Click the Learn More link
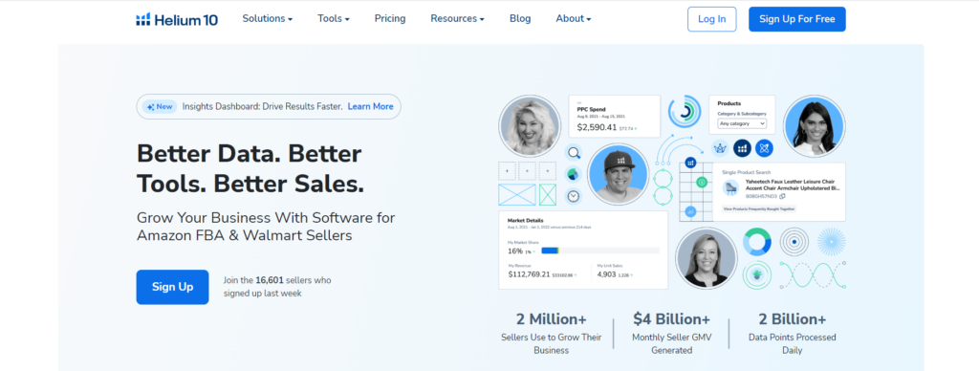The height and width of the screenshot is (371, 979). [370, 107]
